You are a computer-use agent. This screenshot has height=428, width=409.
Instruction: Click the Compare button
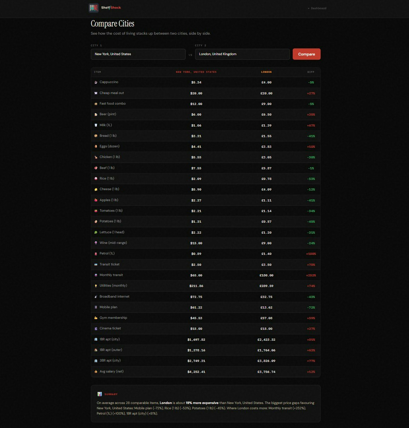click(306, 54)
